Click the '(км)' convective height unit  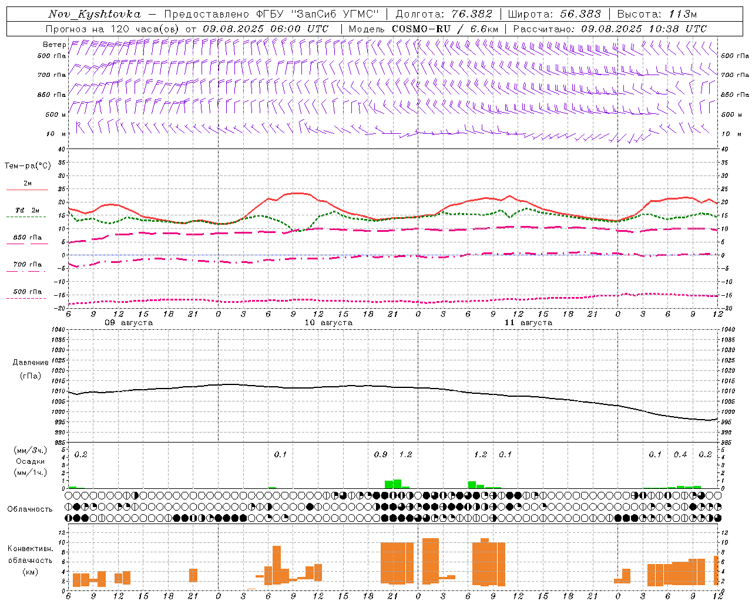point(31,572)
